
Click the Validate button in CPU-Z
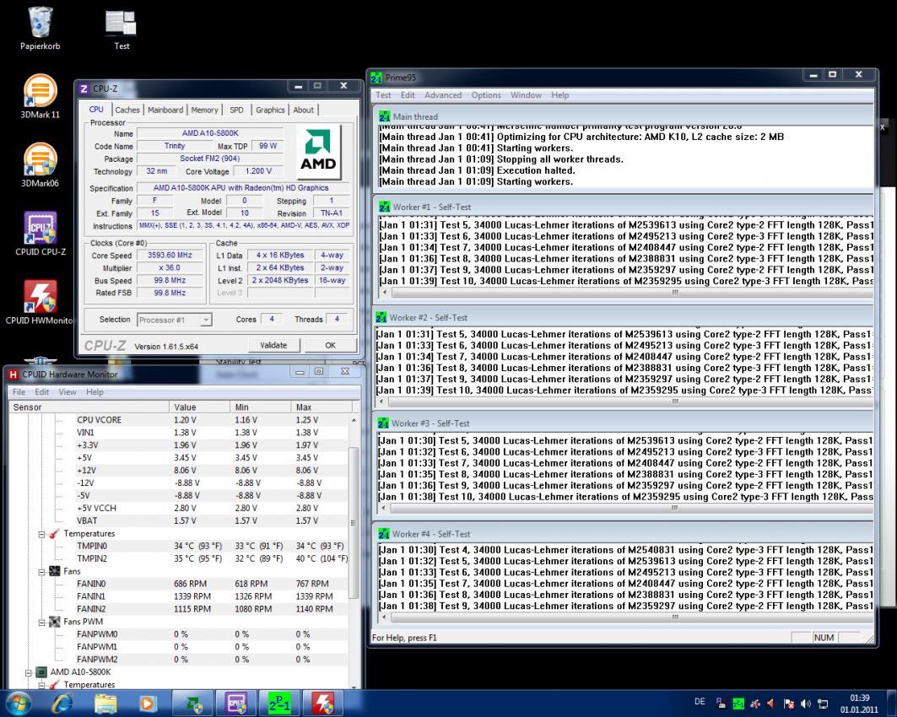click(273, 345)
